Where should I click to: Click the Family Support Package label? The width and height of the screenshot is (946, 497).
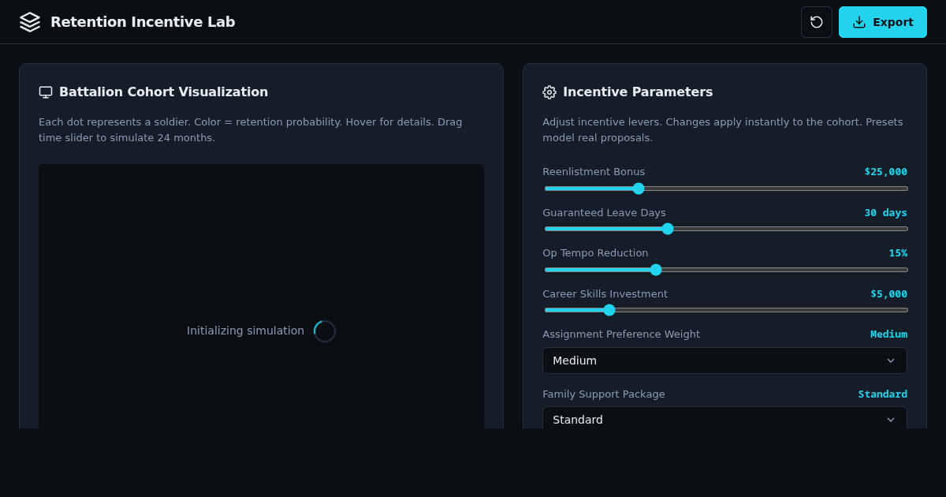tap(604, 394)
